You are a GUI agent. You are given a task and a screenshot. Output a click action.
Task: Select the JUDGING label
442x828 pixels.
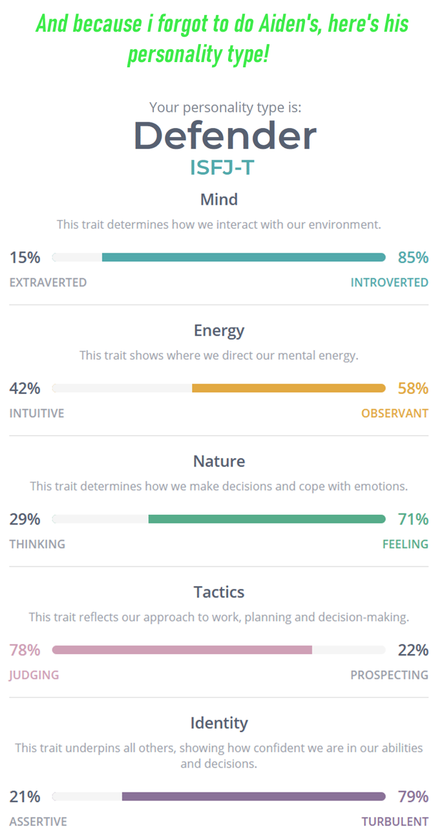[x=34, y=675]
